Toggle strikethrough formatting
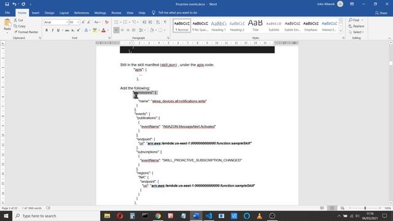393x221 pixels. 67,30
